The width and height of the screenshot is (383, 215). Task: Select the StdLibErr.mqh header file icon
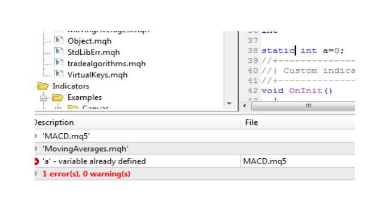tap(59, 52)
